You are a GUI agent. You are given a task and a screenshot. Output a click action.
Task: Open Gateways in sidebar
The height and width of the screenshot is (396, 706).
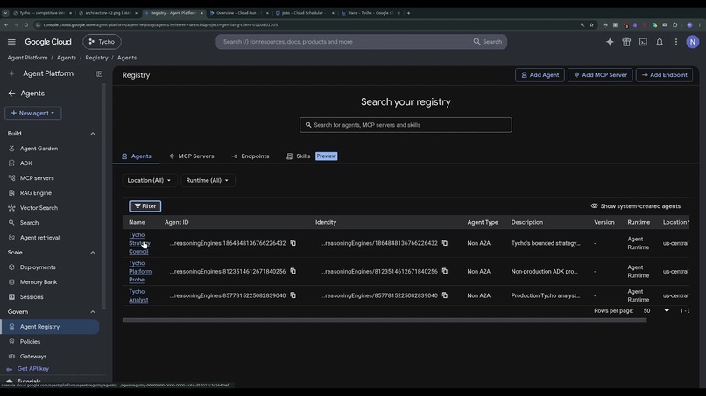tap(33, 356)
